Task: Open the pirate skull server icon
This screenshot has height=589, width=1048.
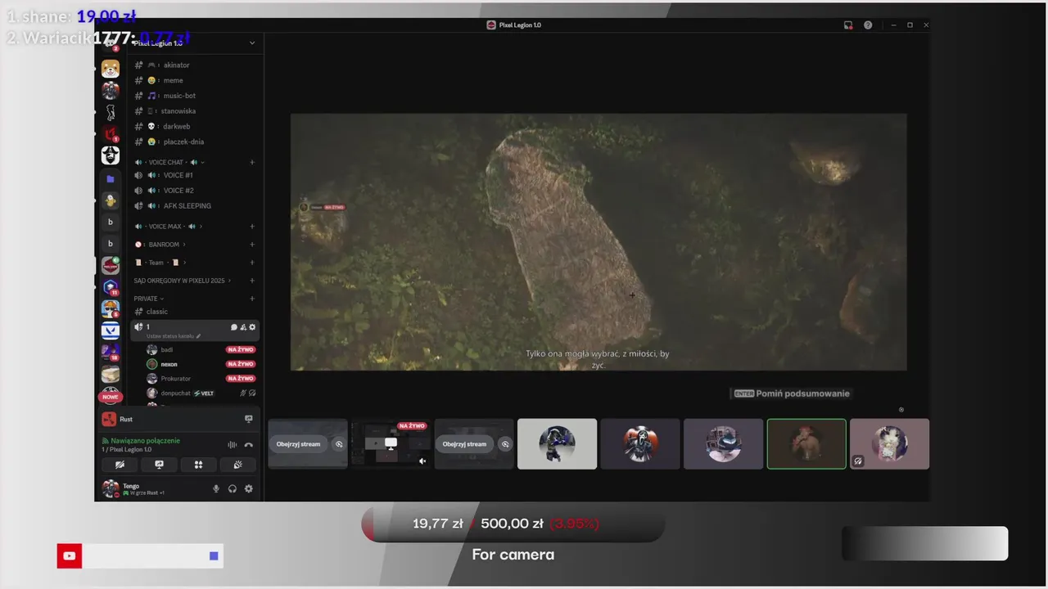Action: pos(111,155)
